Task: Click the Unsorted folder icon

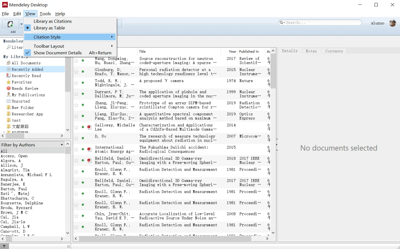Action: coord(9,101)
